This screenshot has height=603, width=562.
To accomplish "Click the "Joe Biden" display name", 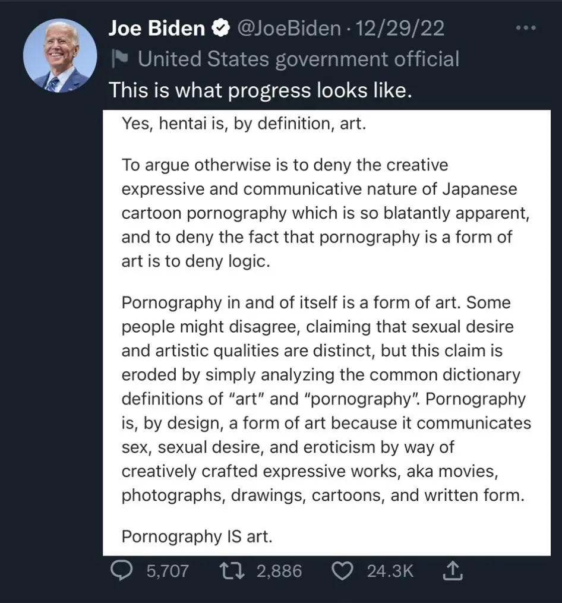I will click(156, 28).
